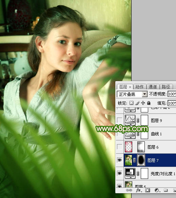The height and width of the screenshot is (198, 176).
Task: Enable lock position move icon
Action: 143,103
